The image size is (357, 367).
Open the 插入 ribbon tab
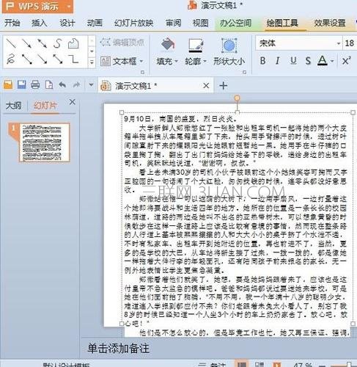point(39,23)
